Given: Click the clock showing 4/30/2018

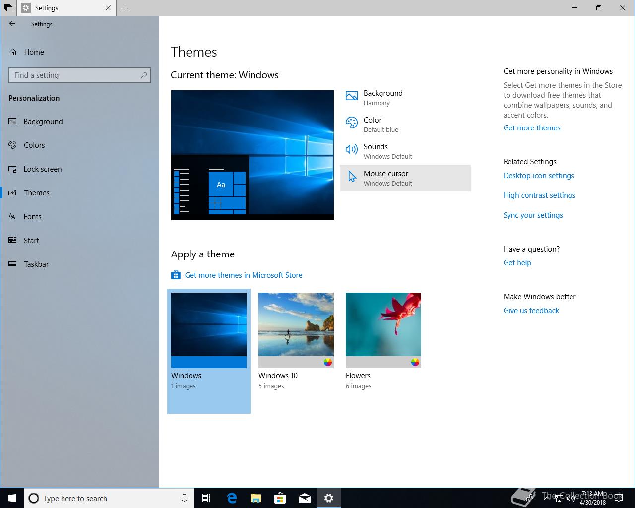Looking at the screenshot, I should click(x=593, y=498).
